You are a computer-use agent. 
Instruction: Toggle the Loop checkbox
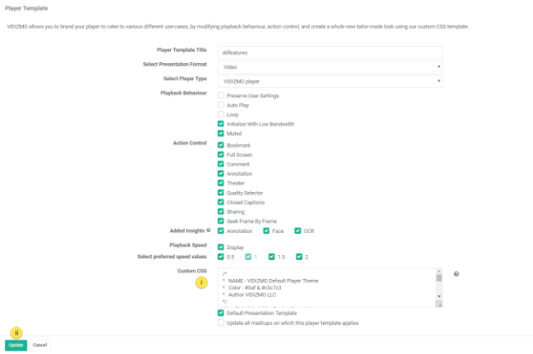pos(221,114)
